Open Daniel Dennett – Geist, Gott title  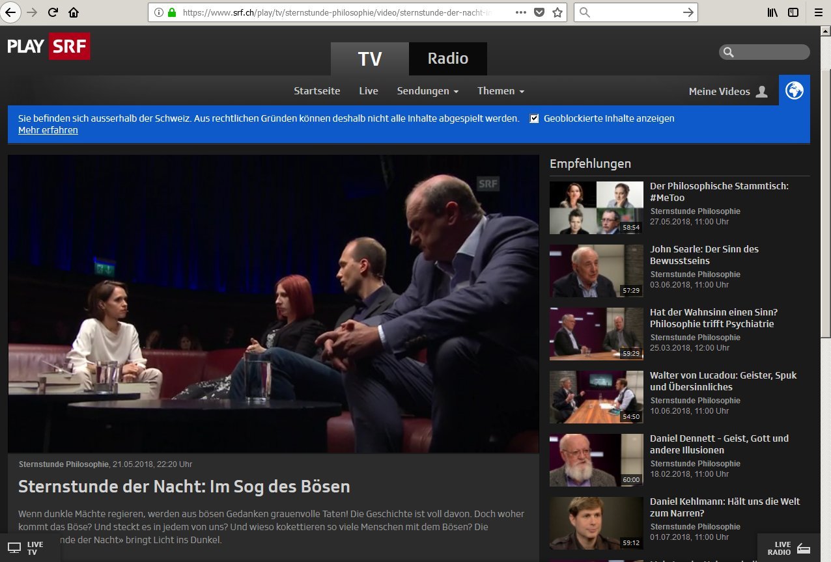click(719, 444)
